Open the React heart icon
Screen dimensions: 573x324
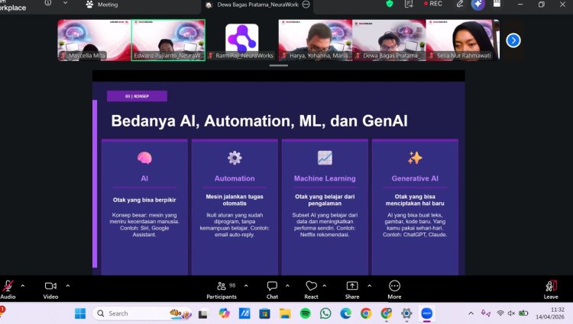(311, 286)
